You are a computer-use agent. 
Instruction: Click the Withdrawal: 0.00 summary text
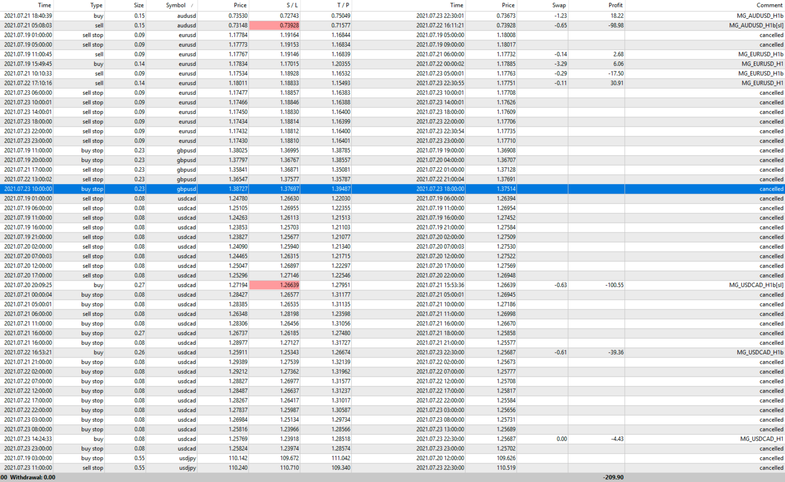[32, 477]
